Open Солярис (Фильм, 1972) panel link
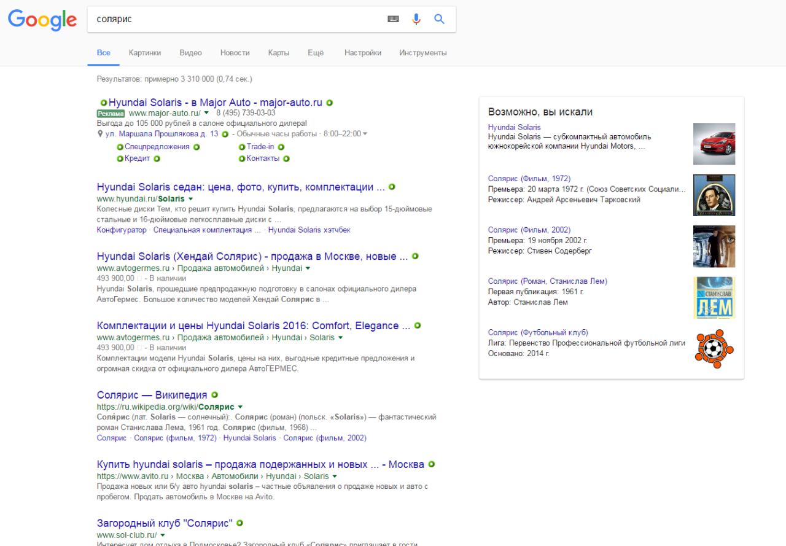786x546 pixels. tap(529, 179)
